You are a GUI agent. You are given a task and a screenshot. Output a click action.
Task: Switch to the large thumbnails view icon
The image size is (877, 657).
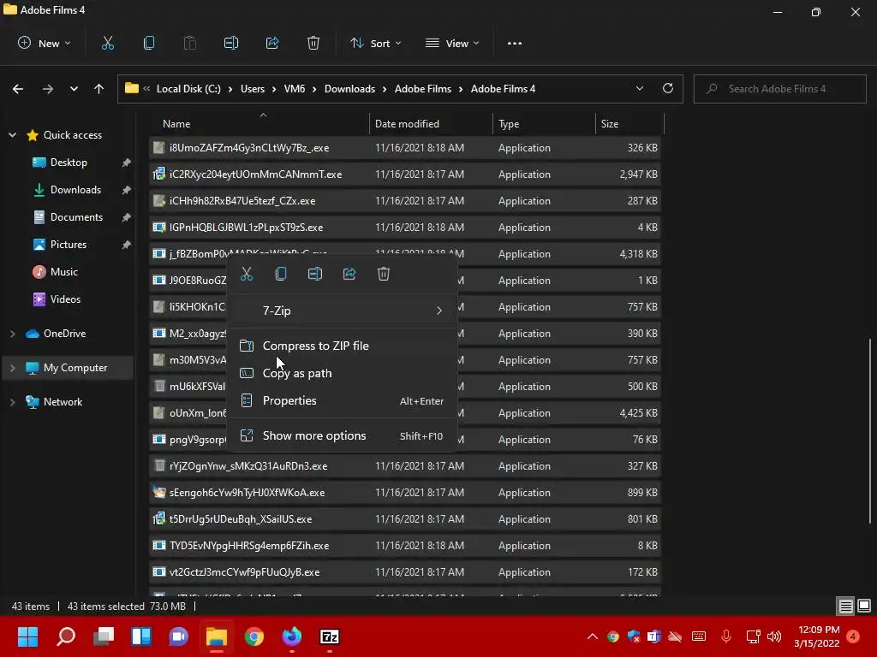(x=864, y=606)
